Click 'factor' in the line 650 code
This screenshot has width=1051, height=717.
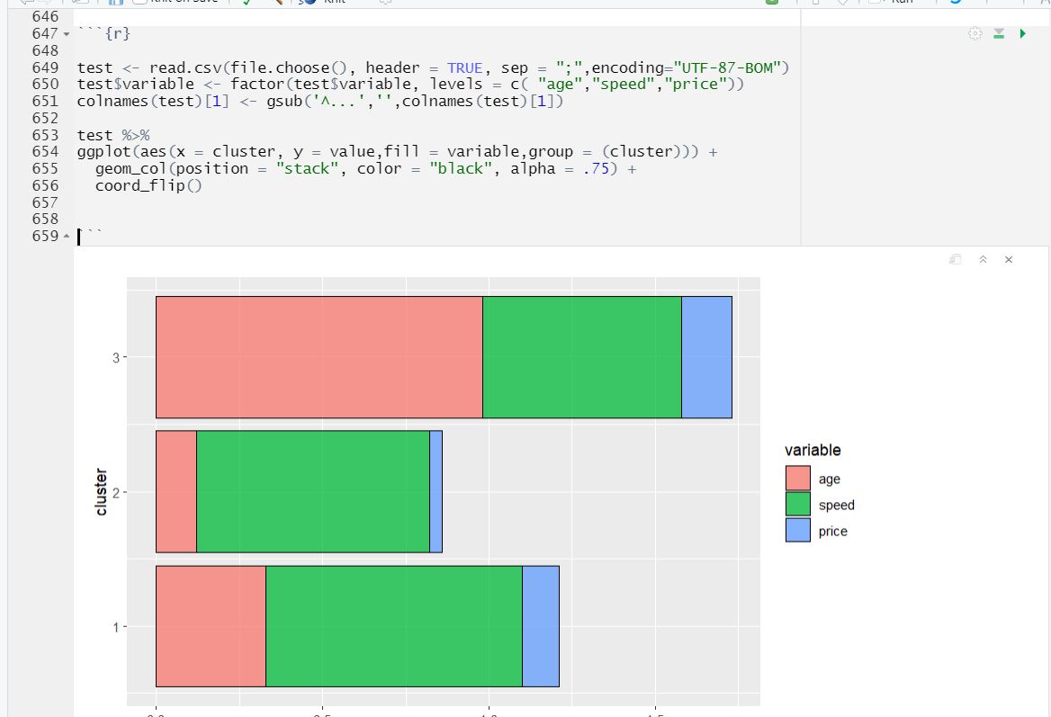[x=257, y=85]
